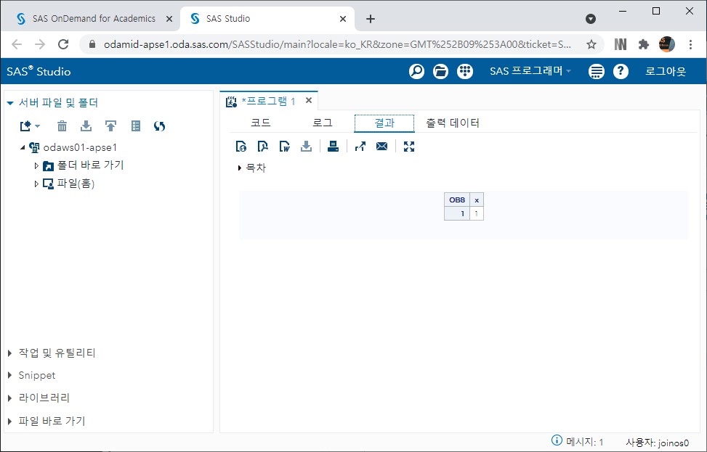This screenshot has height=452, width=707.
Task: Switch to the 코드 tab
Action: click(261, 123)
